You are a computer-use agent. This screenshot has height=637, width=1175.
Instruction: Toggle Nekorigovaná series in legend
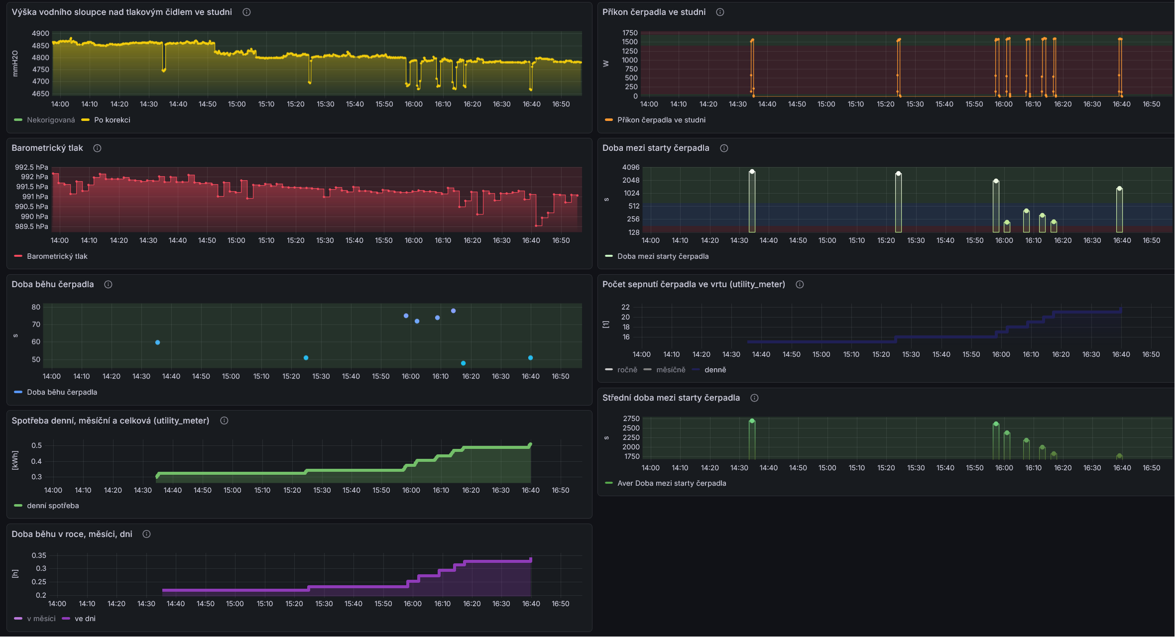(x=51, y=120)
